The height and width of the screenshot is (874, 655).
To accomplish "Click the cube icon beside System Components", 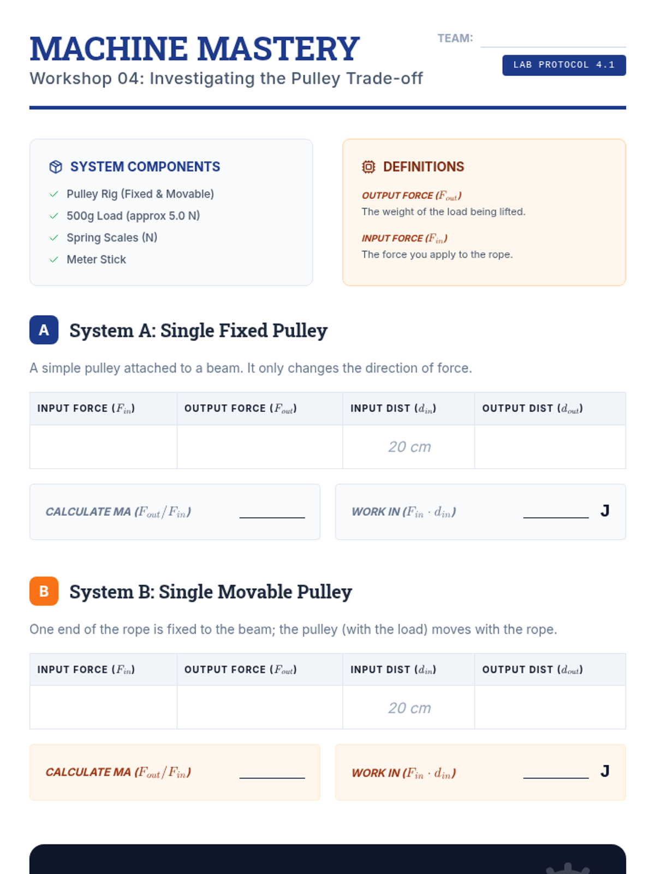I will (56, 167).
